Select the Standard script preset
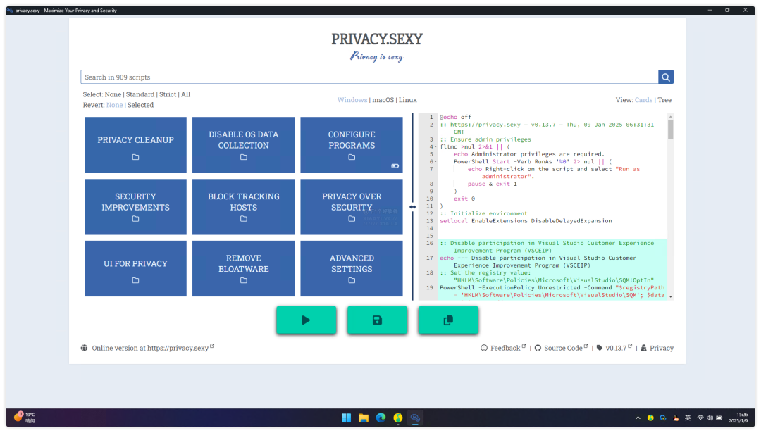The height and width of the screenshot is (433, 761). 140,94
